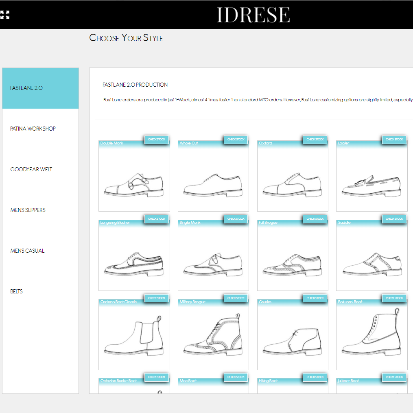The height and width of the screenshot is (413, 413).
Task: Click the Hiking Boot label
Action: click(x=268, y=380)
